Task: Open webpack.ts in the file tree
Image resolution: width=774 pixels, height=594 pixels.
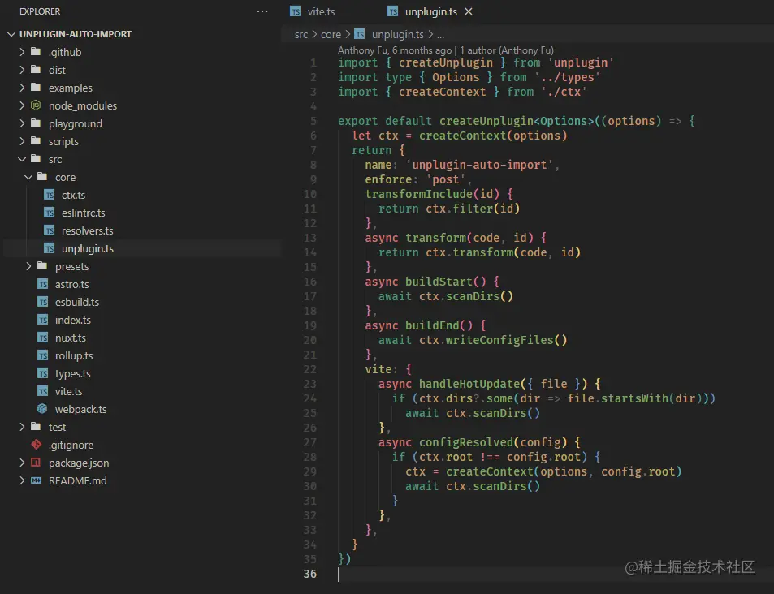Action: (x=81, y=409)
